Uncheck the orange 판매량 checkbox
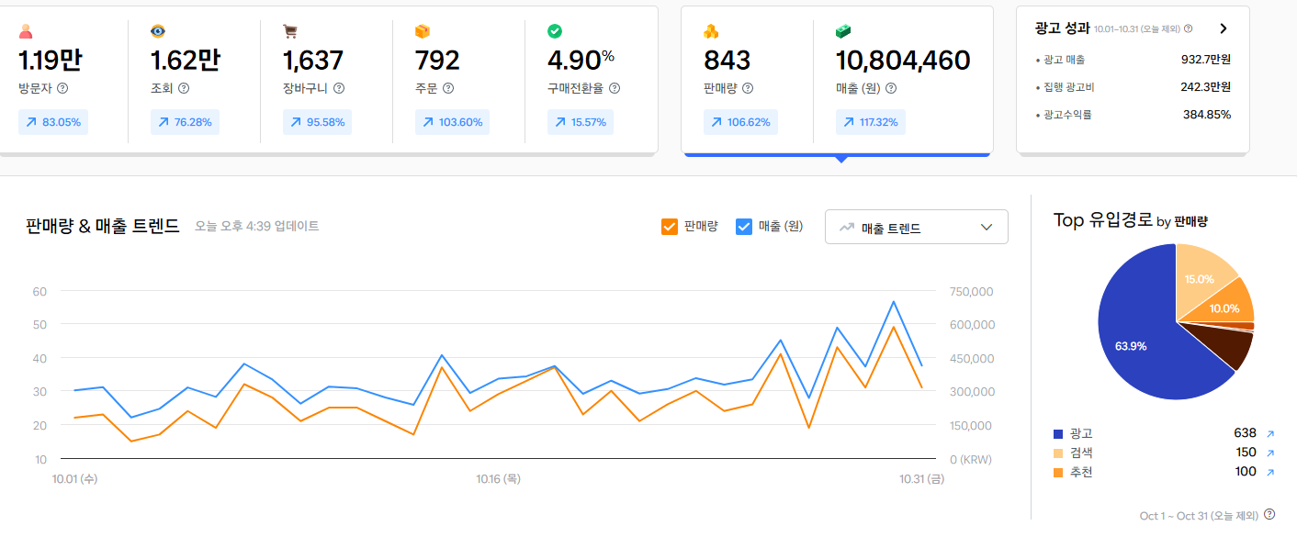 670,227
